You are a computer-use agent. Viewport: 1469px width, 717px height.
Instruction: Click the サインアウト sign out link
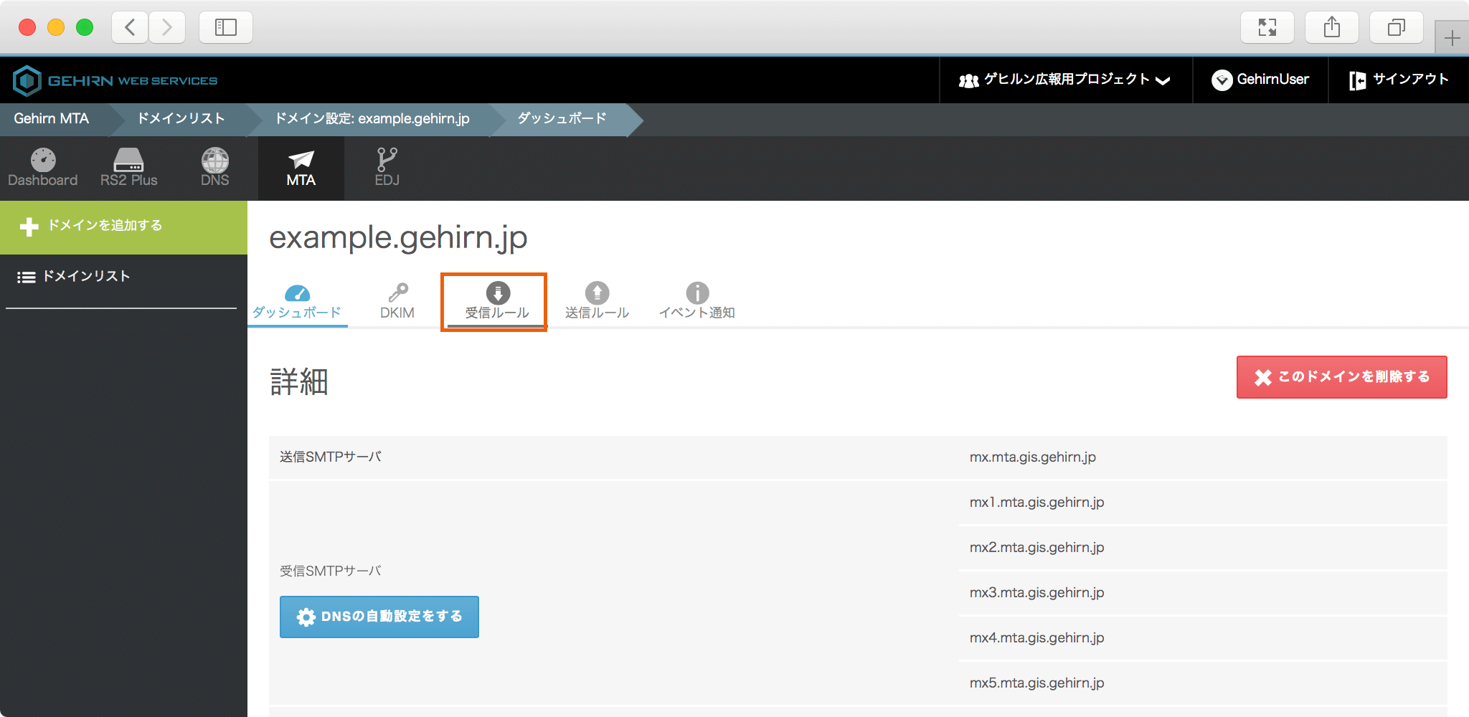tap(1399, 80)
